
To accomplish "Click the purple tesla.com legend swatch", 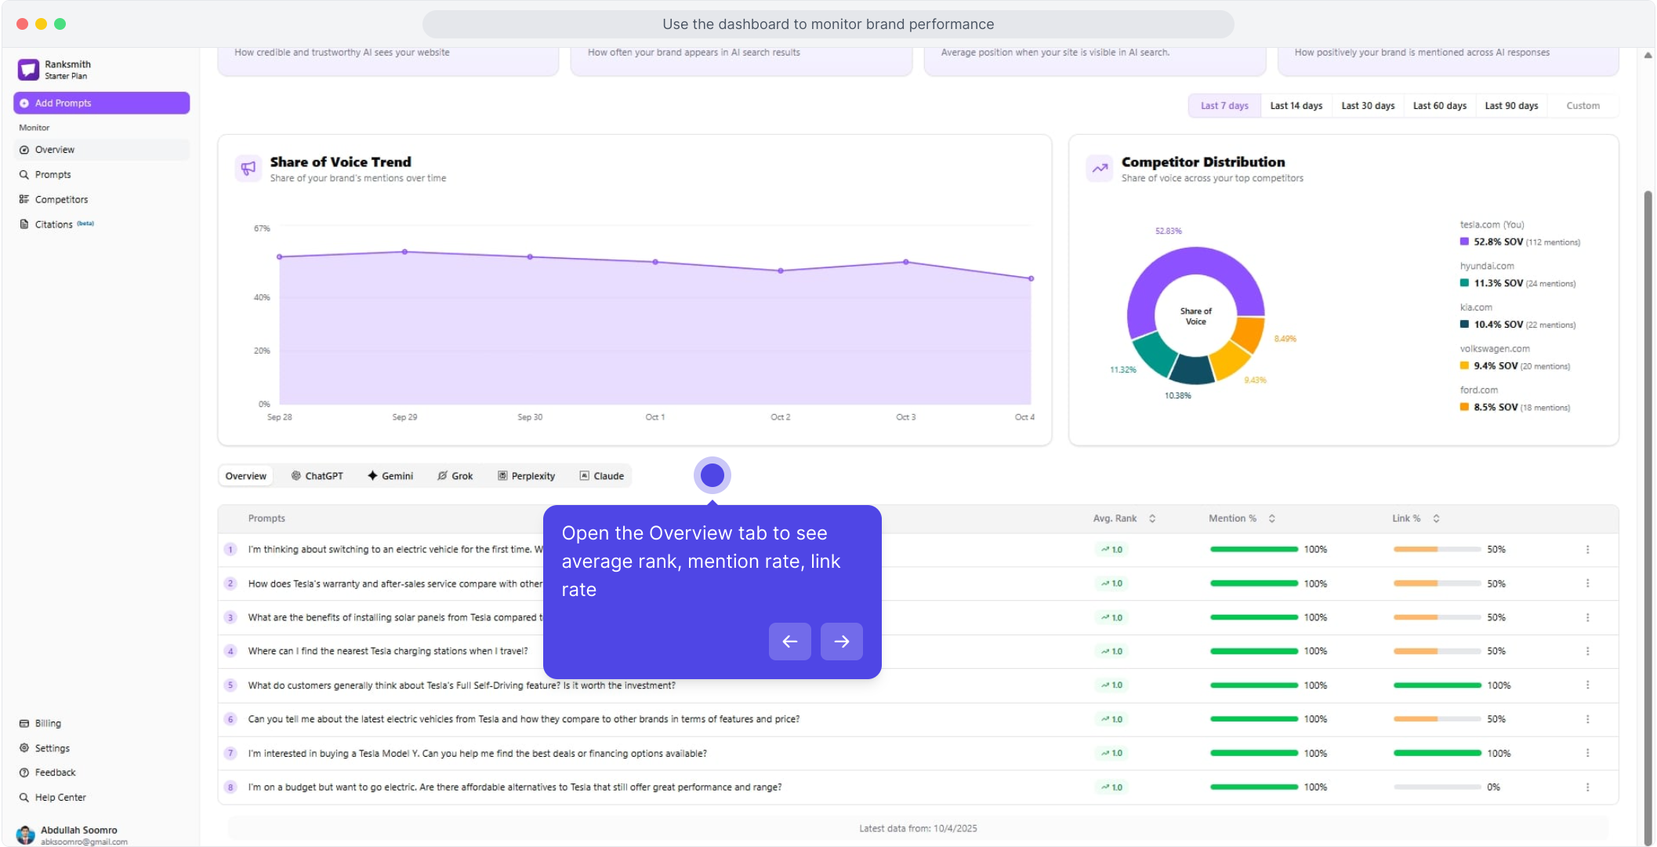I will pyautogui.click(x=1464, y=242).
